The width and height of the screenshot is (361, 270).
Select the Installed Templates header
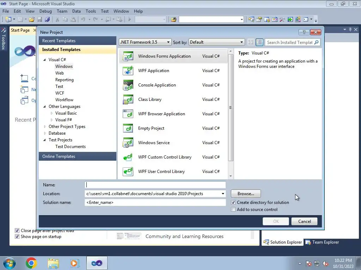[78, 50]
